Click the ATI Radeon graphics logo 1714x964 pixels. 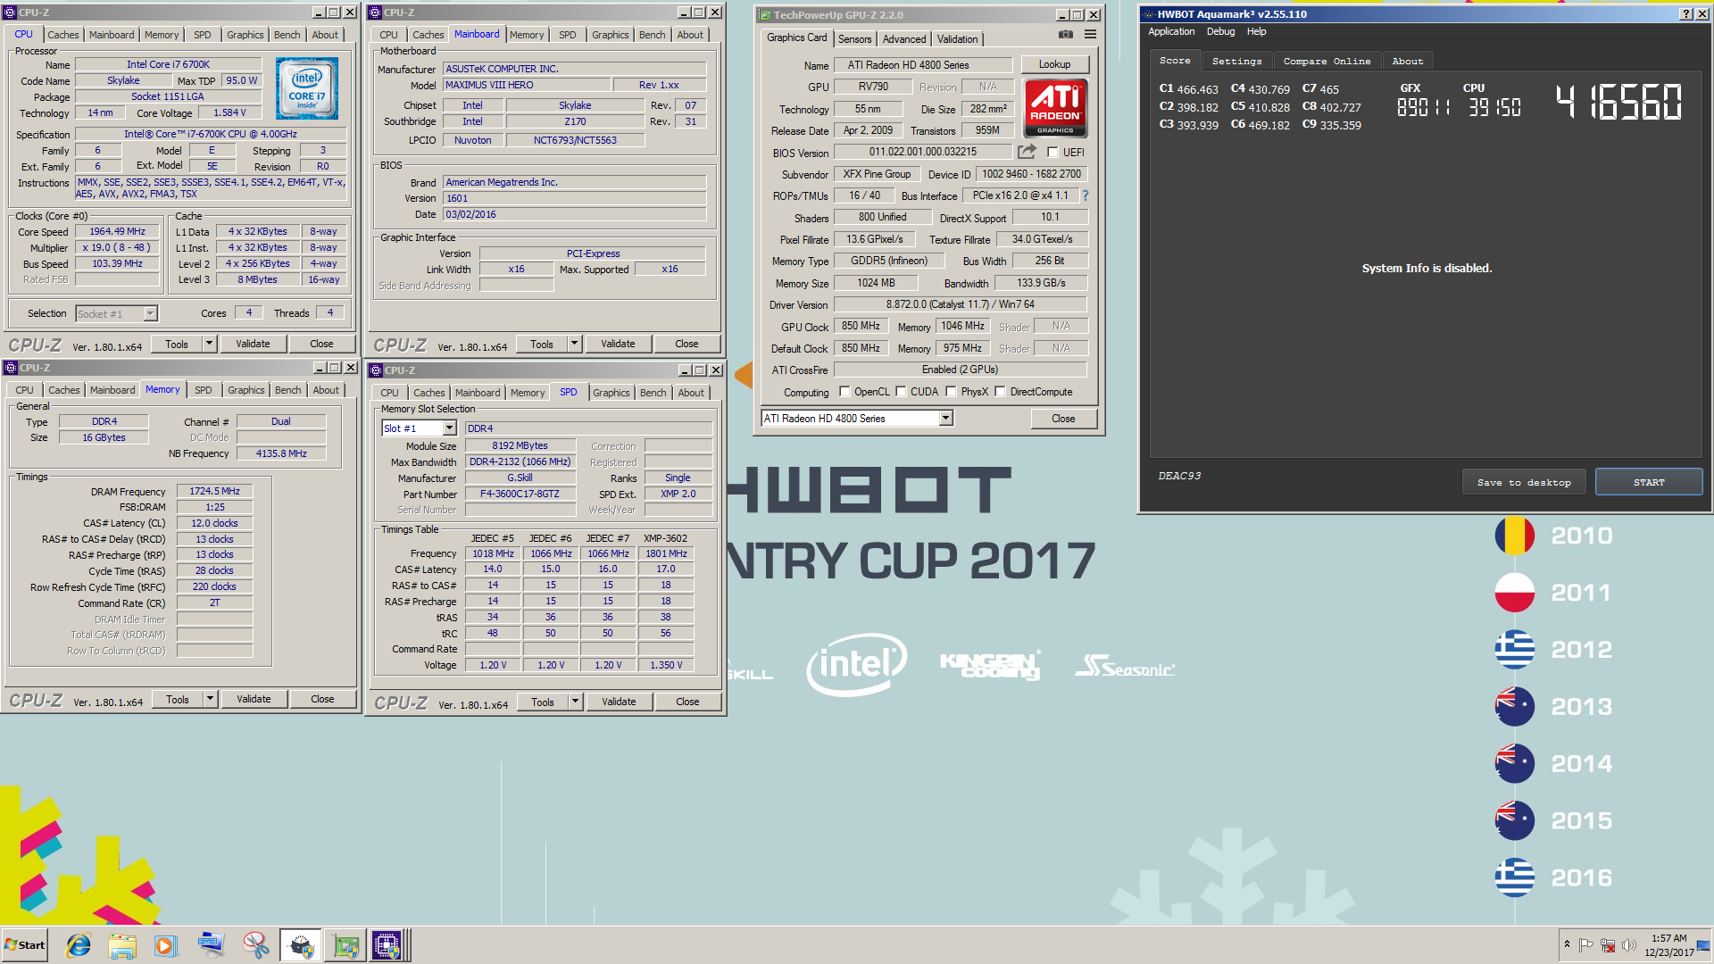(x=1055, y=108)
